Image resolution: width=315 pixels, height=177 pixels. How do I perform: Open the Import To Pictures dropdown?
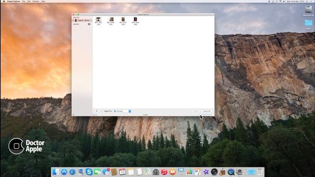click(x=122, y=111)
